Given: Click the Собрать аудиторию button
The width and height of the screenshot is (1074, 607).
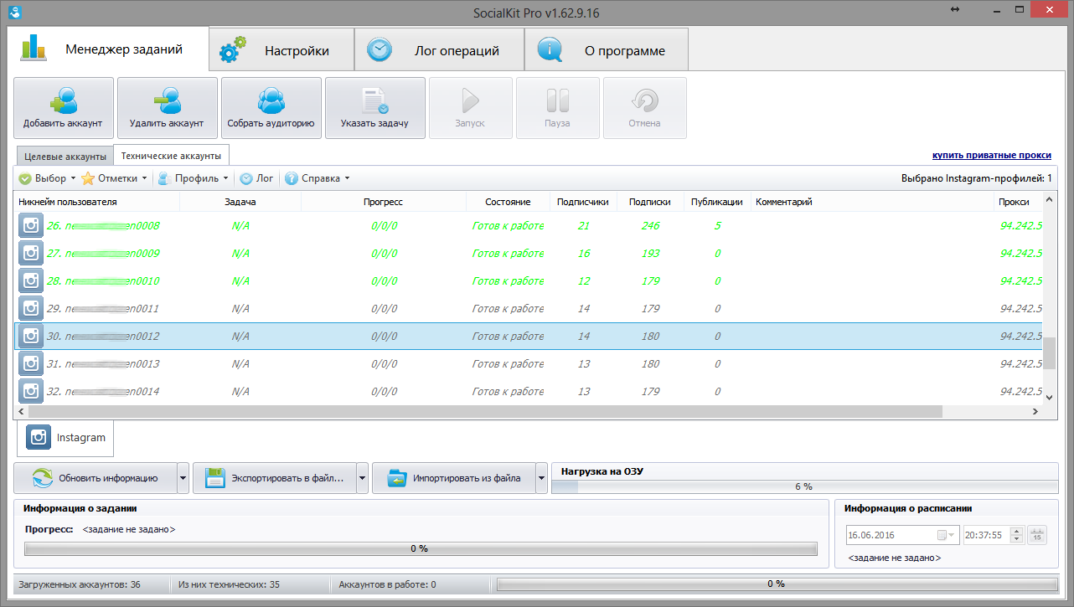Looking at the screenshot, I should pyautogui.click(x=271, y=108).
